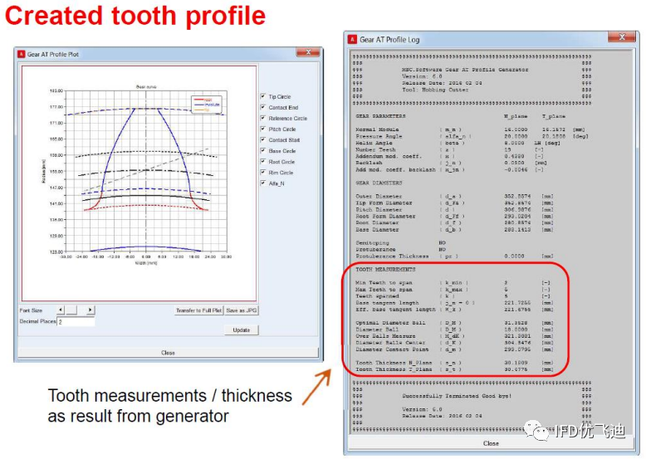Click the plot legend box
The height and width of the screenshot is (459, 646).
click(207, 104)
